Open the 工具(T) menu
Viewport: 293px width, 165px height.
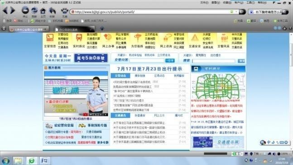coord(250,3)
